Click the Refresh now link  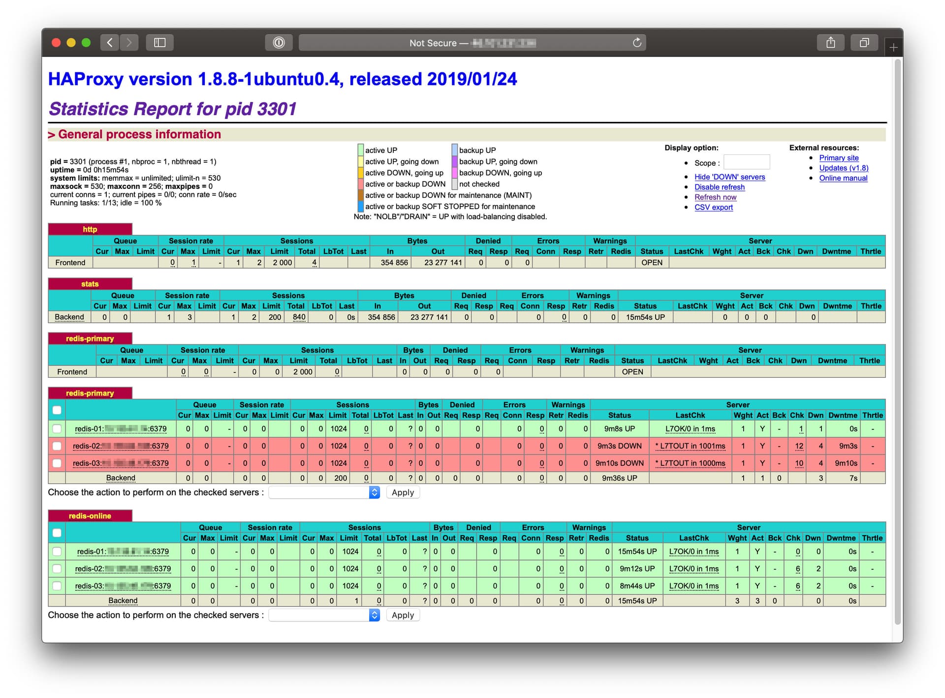pos(715,197)
